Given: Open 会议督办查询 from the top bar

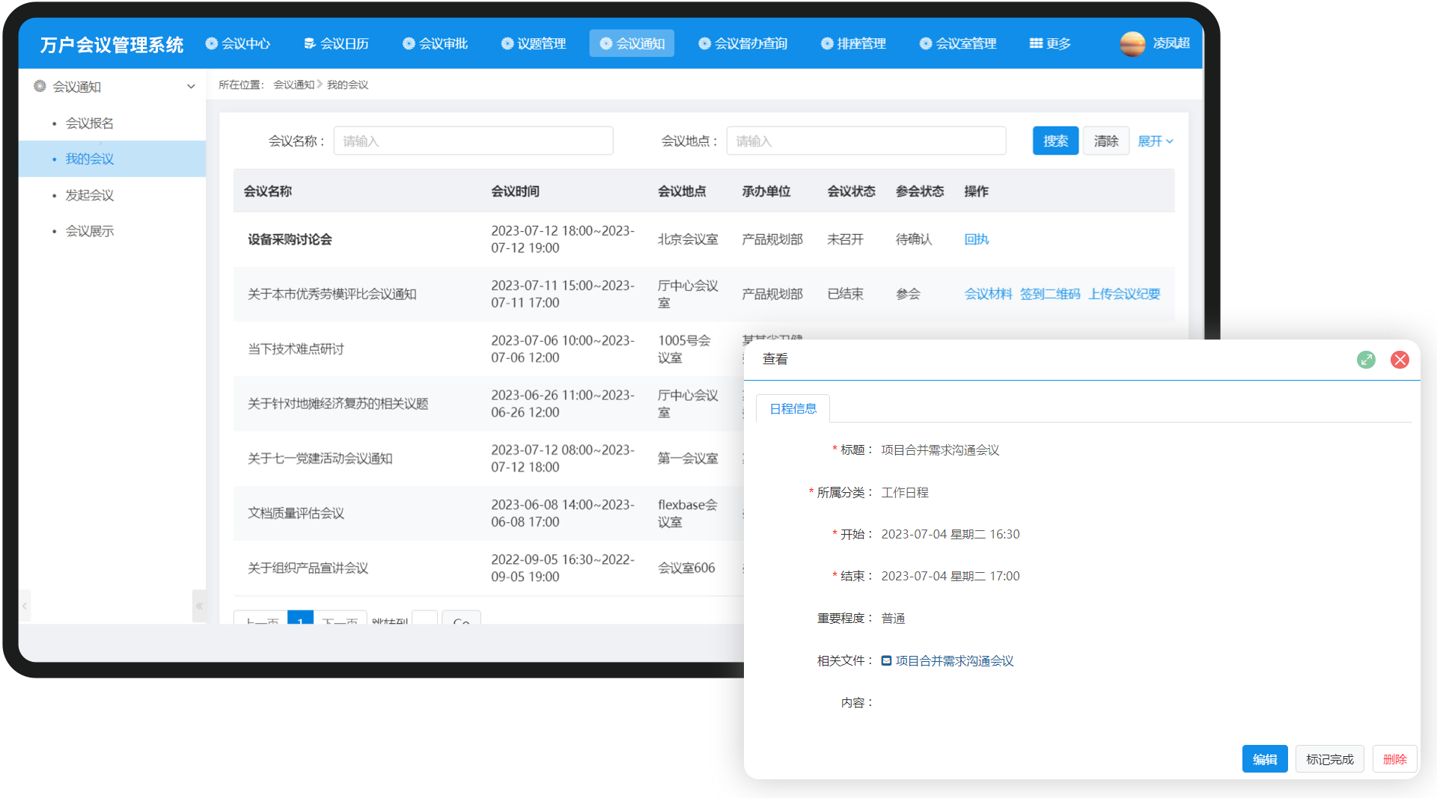Looking at the screenshot, I should 742,43.
